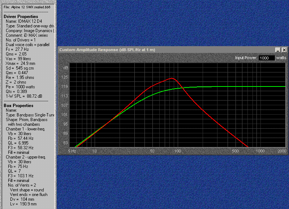Click the 'Driver Properties' heading
This screenshot has height=209, width=289.
click(21, 17)
